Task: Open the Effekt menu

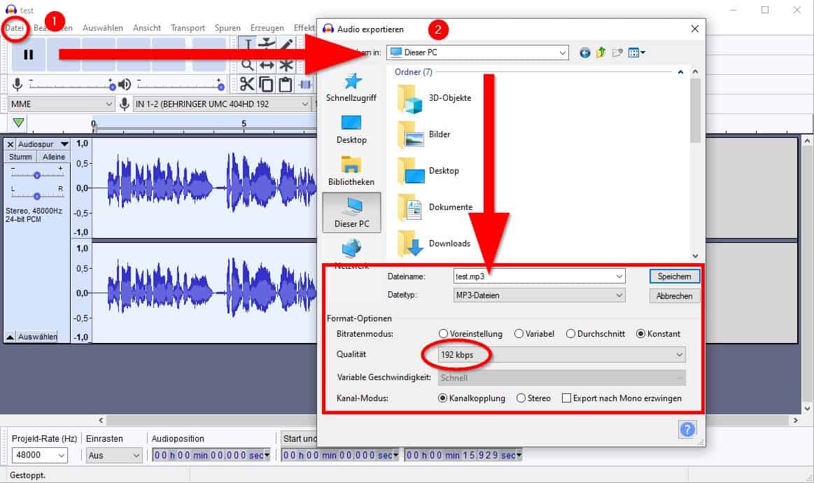Action: (304, 28)
